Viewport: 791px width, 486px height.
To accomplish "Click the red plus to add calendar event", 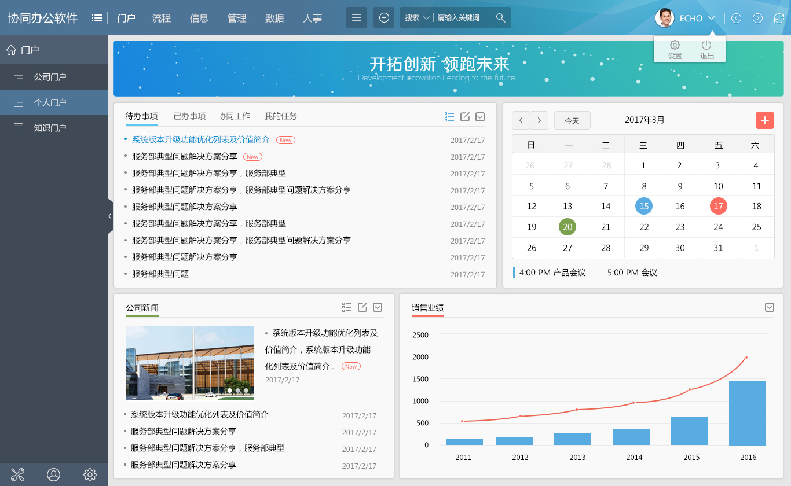I will coord(765,120).
